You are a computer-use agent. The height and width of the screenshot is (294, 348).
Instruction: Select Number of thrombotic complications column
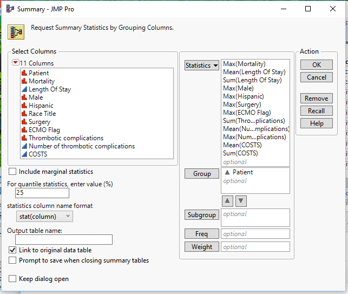82,146
